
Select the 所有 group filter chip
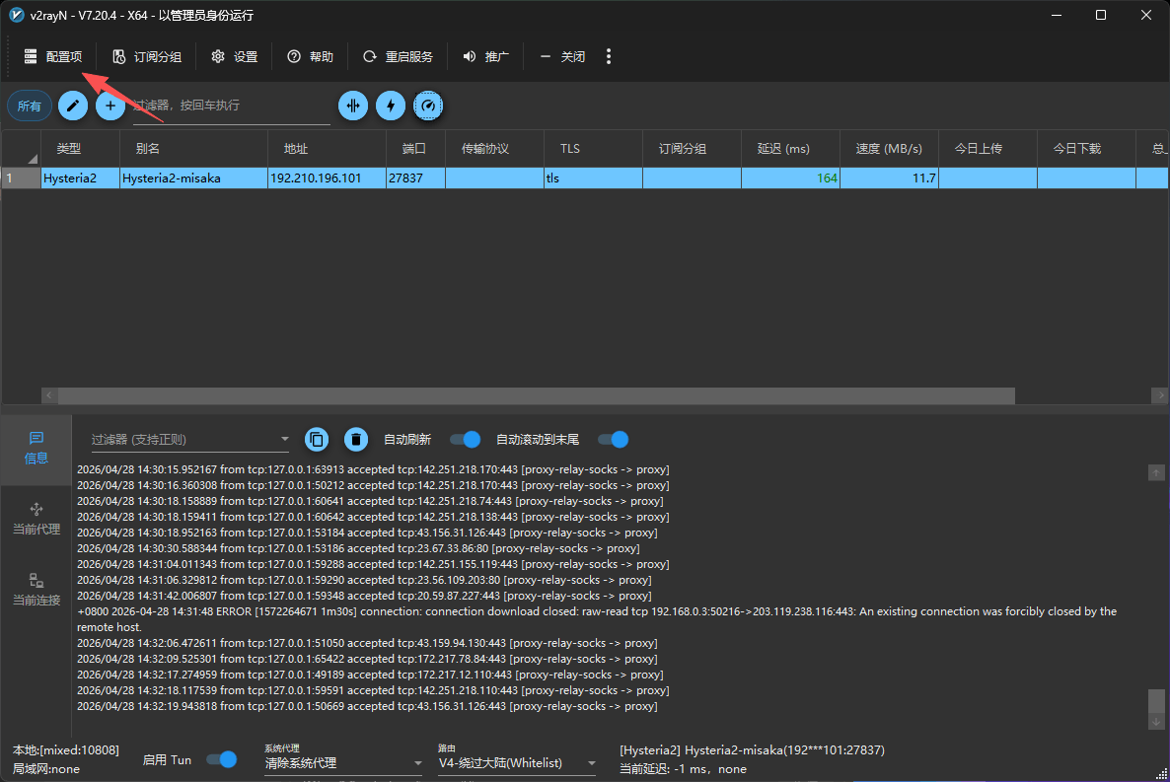point(30,106)
